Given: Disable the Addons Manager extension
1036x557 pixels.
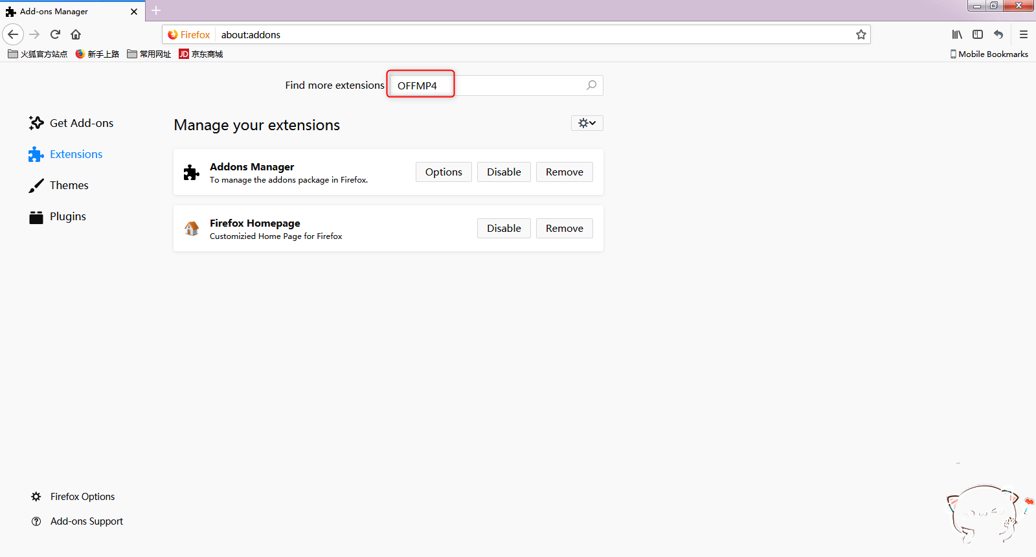Looking at the screenshot, I should pyautogui.click(x=504, y=172).
